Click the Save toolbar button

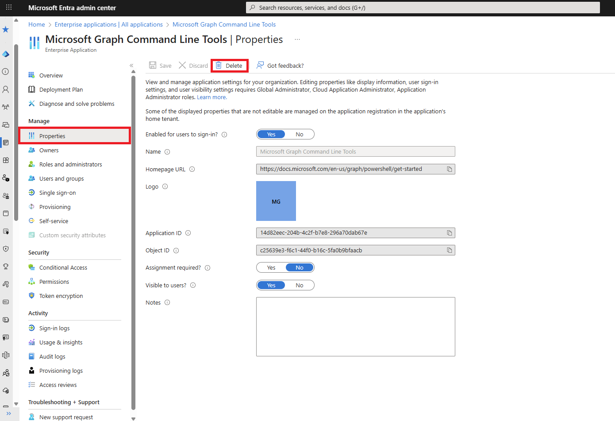pyautogui.click(x=160, y=66)
